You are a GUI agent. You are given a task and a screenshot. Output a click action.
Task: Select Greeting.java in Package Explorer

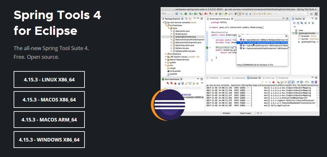[x=181, y=34]
